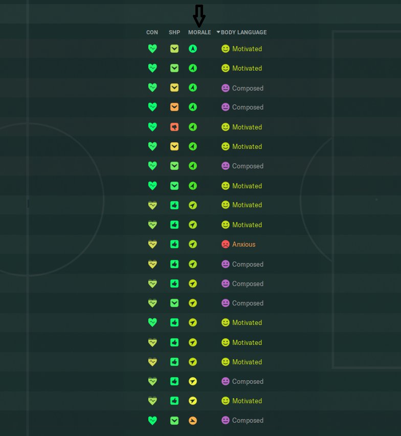
Task: Click the bottom row's green shape chevron icon
Action: coord(174,421)
